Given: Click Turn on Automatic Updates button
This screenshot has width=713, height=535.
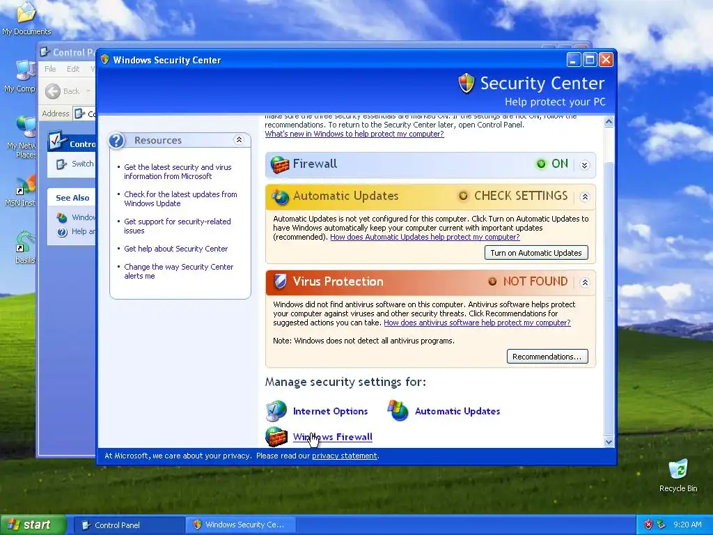Looking at the screenshot, I should [536, 253].
